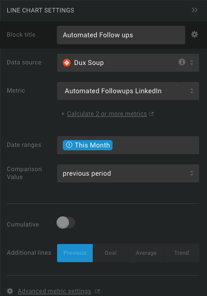Select the Trend additional line

coord(182,253)
